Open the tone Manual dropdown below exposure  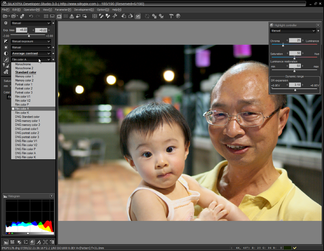coord(31,47)
